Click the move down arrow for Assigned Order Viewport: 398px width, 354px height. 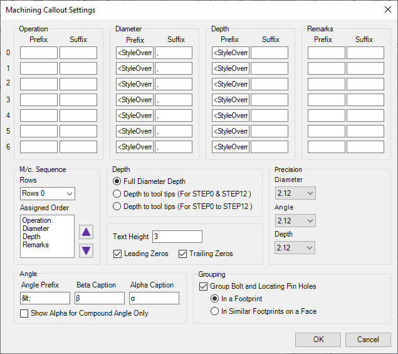click(x=86, y=250)
